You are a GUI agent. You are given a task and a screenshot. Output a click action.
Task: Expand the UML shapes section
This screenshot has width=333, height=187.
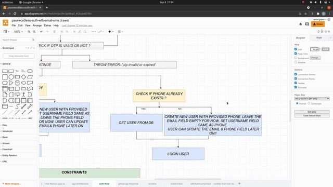coord(5,162)
